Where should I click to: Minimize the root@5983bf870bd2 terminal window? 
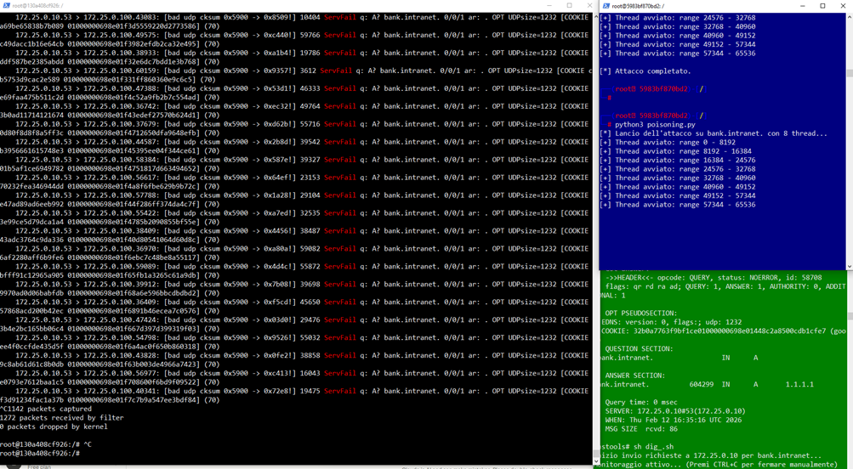point(800,5)
